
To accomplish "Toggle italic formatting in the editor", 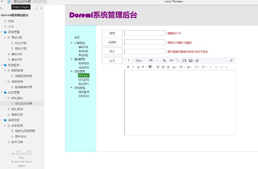I will click(x=133, y=67).
